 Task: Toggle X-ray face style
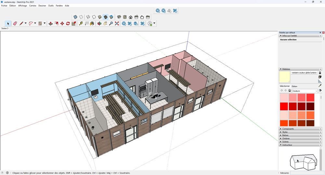point(75,17)
